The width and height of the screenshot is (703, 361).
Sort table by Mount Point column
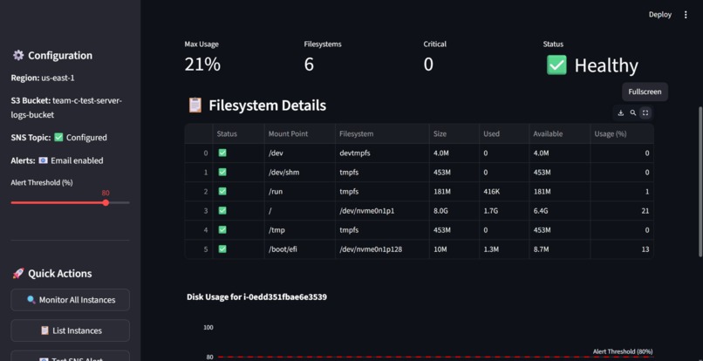pos(299,133)
